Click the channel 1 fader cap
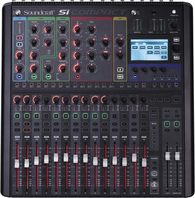 coord(17,164)
